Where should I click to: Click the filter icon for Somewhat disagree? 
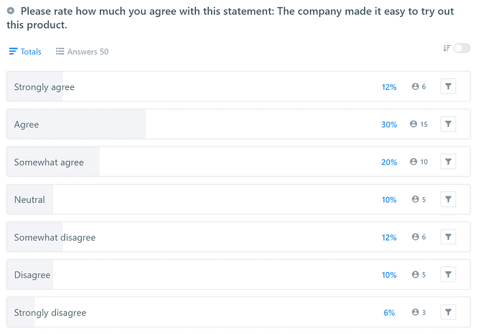(448, 237)
